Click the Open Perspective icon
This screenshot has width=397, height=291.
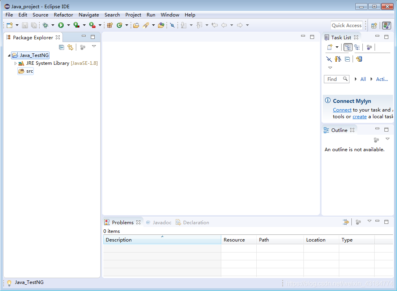point(374,25)
